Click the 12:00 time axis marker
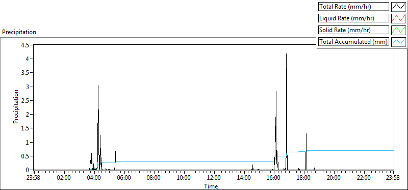 point(214,178)
